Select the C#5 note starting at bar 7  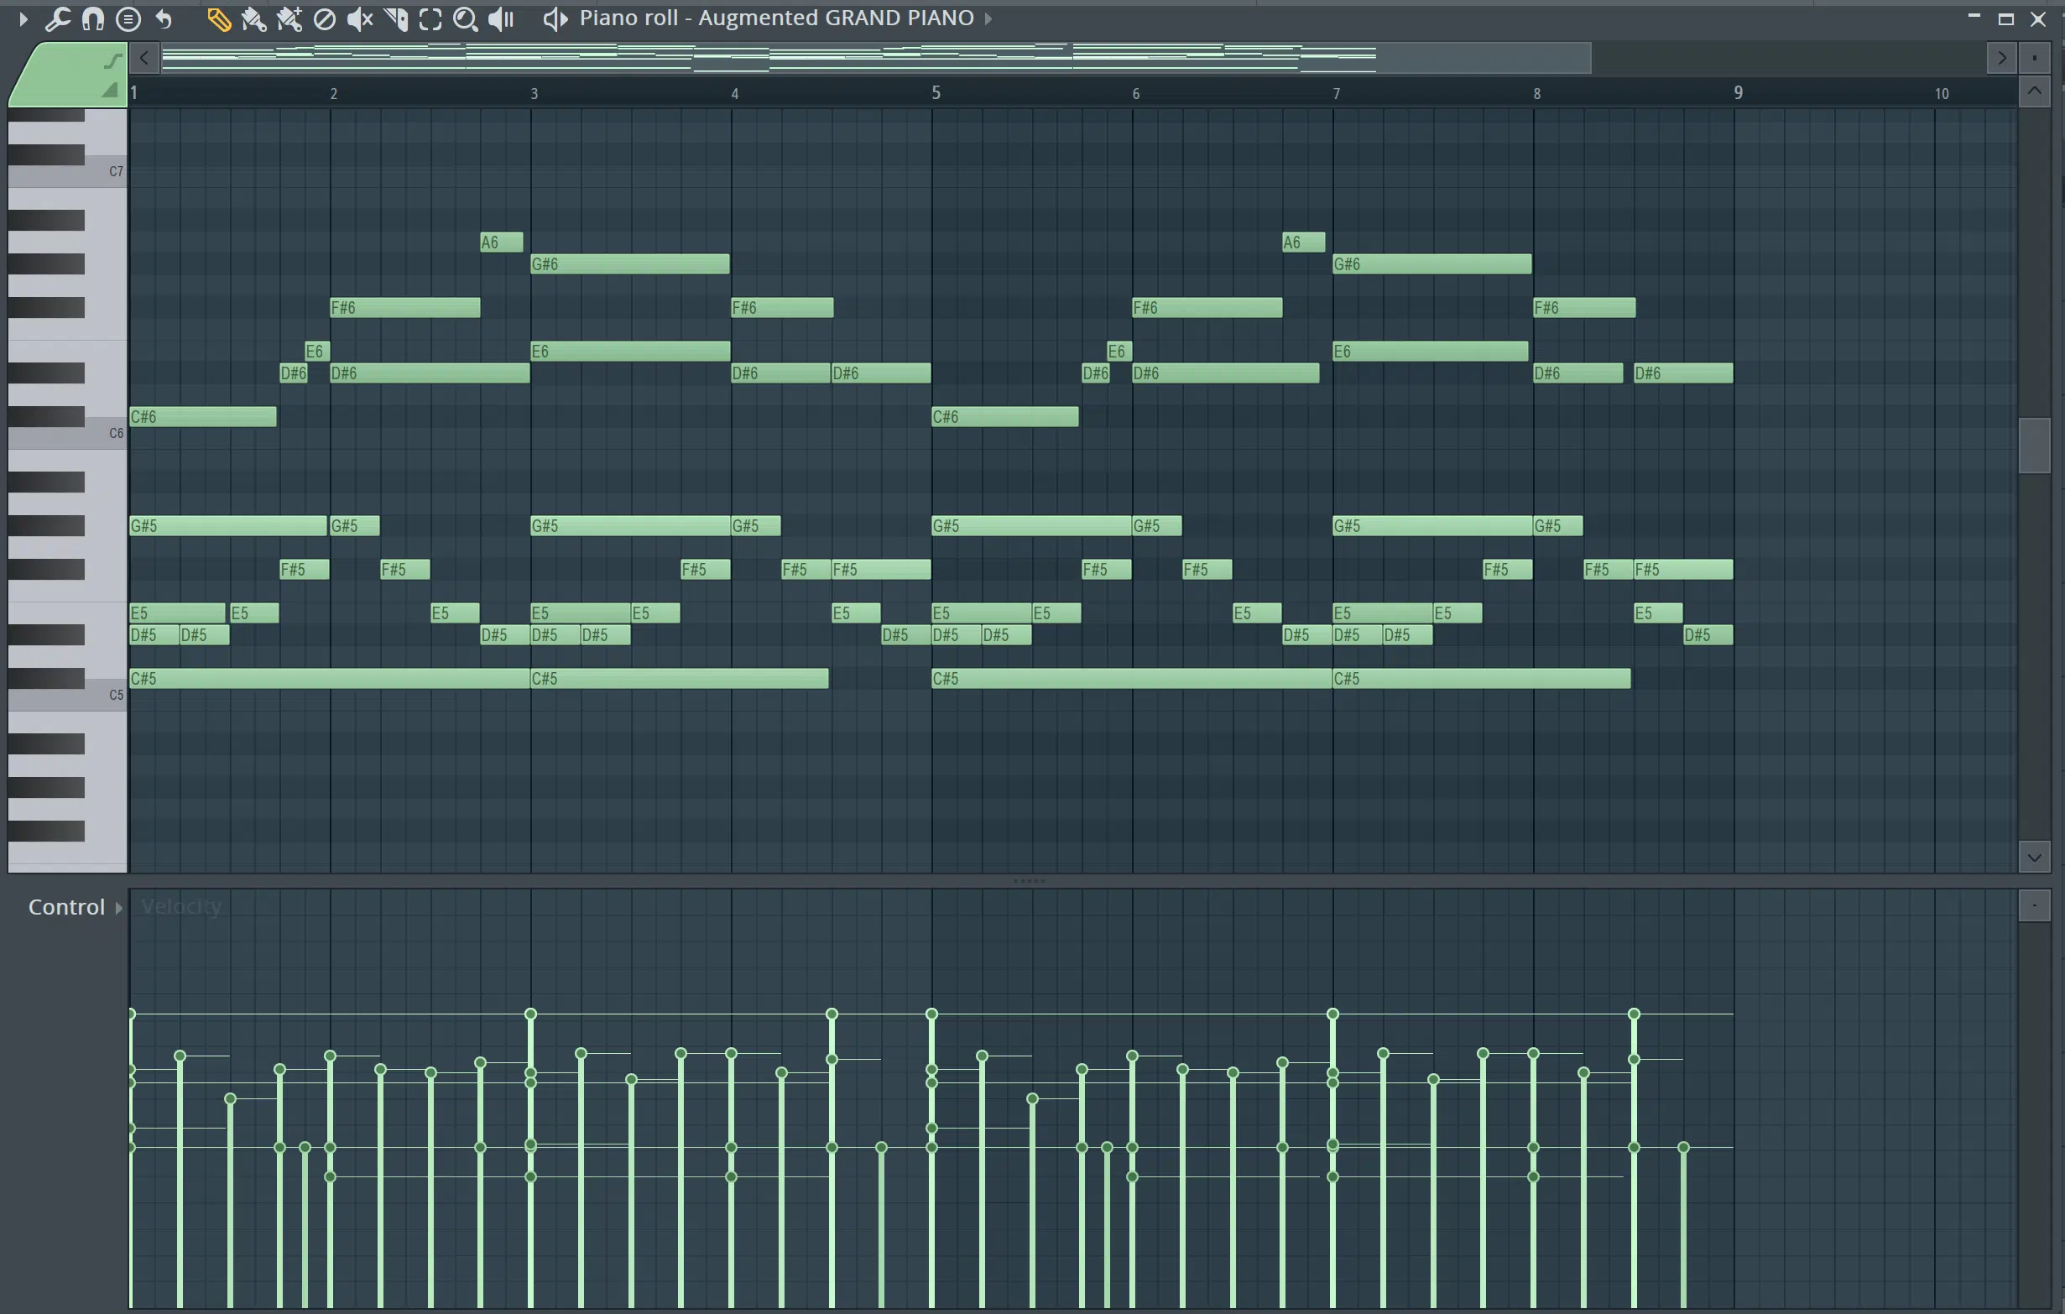[1481, 679]
